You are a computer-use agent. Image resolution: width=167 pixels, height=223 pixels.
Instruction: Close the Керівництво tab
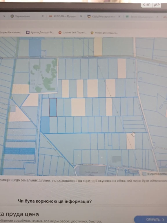(x=42, y=16)
